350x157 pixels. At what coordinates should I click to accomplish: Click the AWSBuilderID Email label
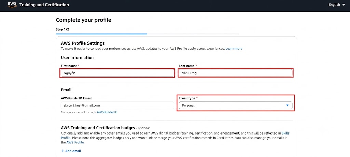click(76, 98)
